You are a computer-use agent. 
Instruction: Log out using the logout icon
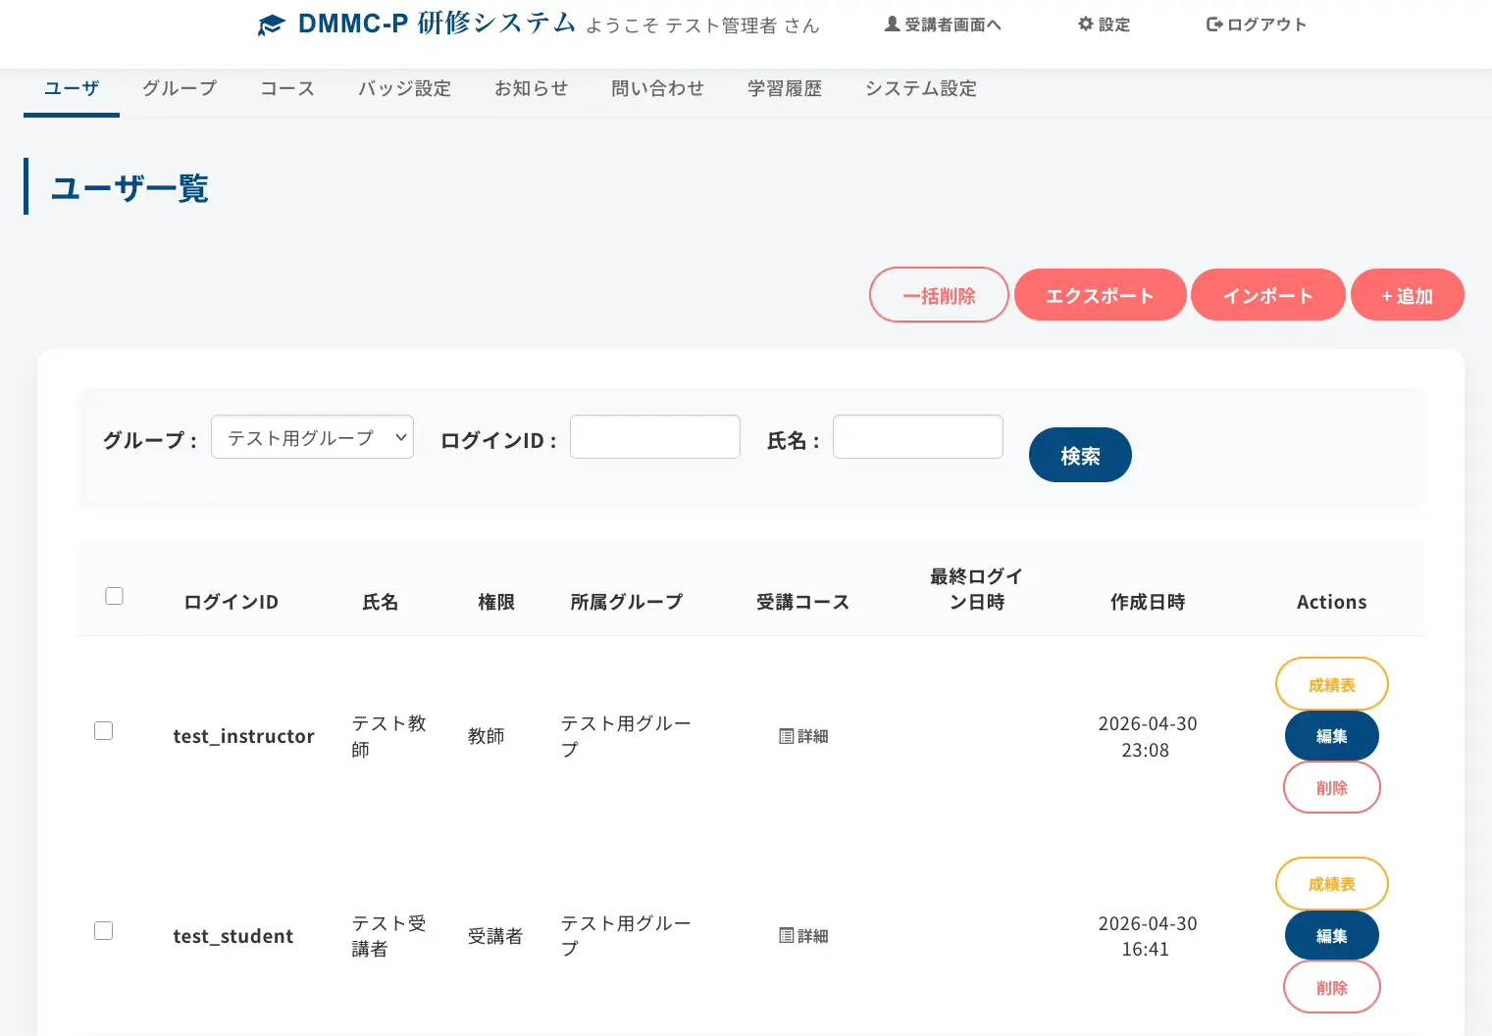coord(1214,25)
